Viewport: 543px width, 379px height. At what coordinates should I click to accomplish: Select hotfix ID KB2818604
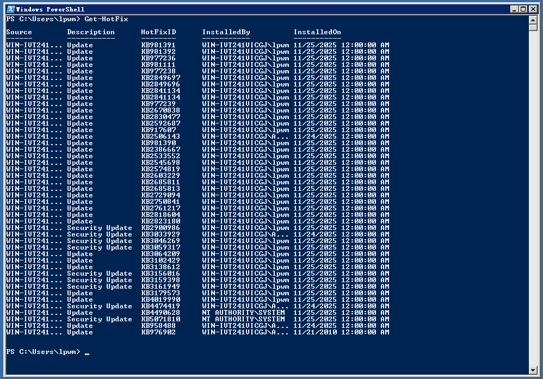tap(161, 215)
